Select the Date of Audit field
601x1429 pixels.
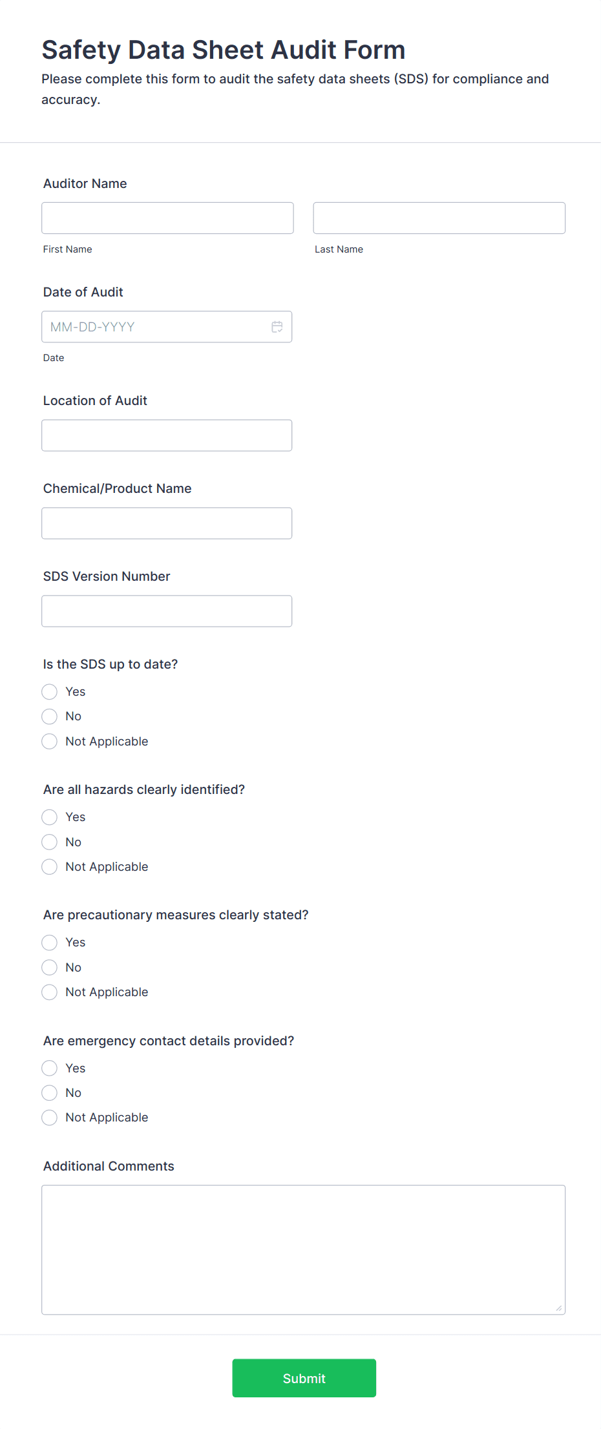point(155,327)
